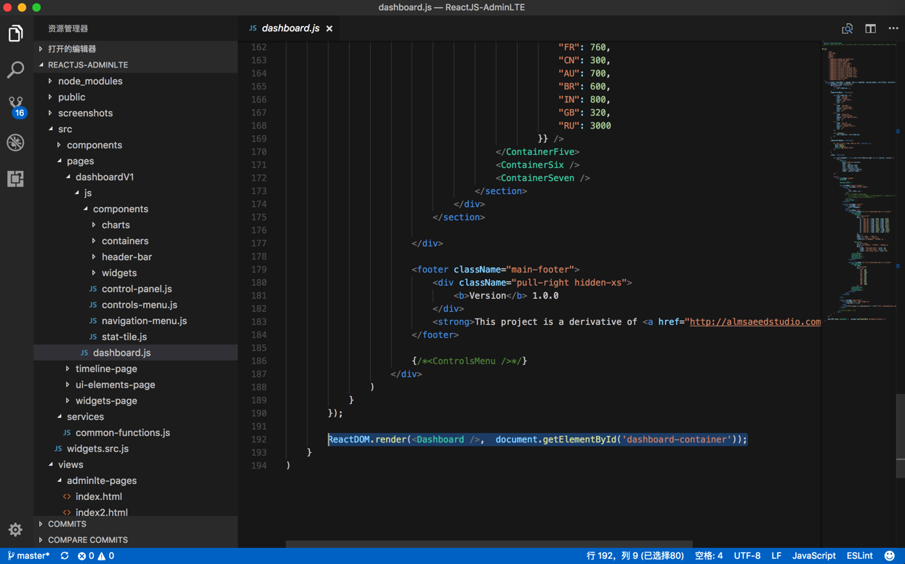Click the Manage gear icon

click(x=15, y=530)
